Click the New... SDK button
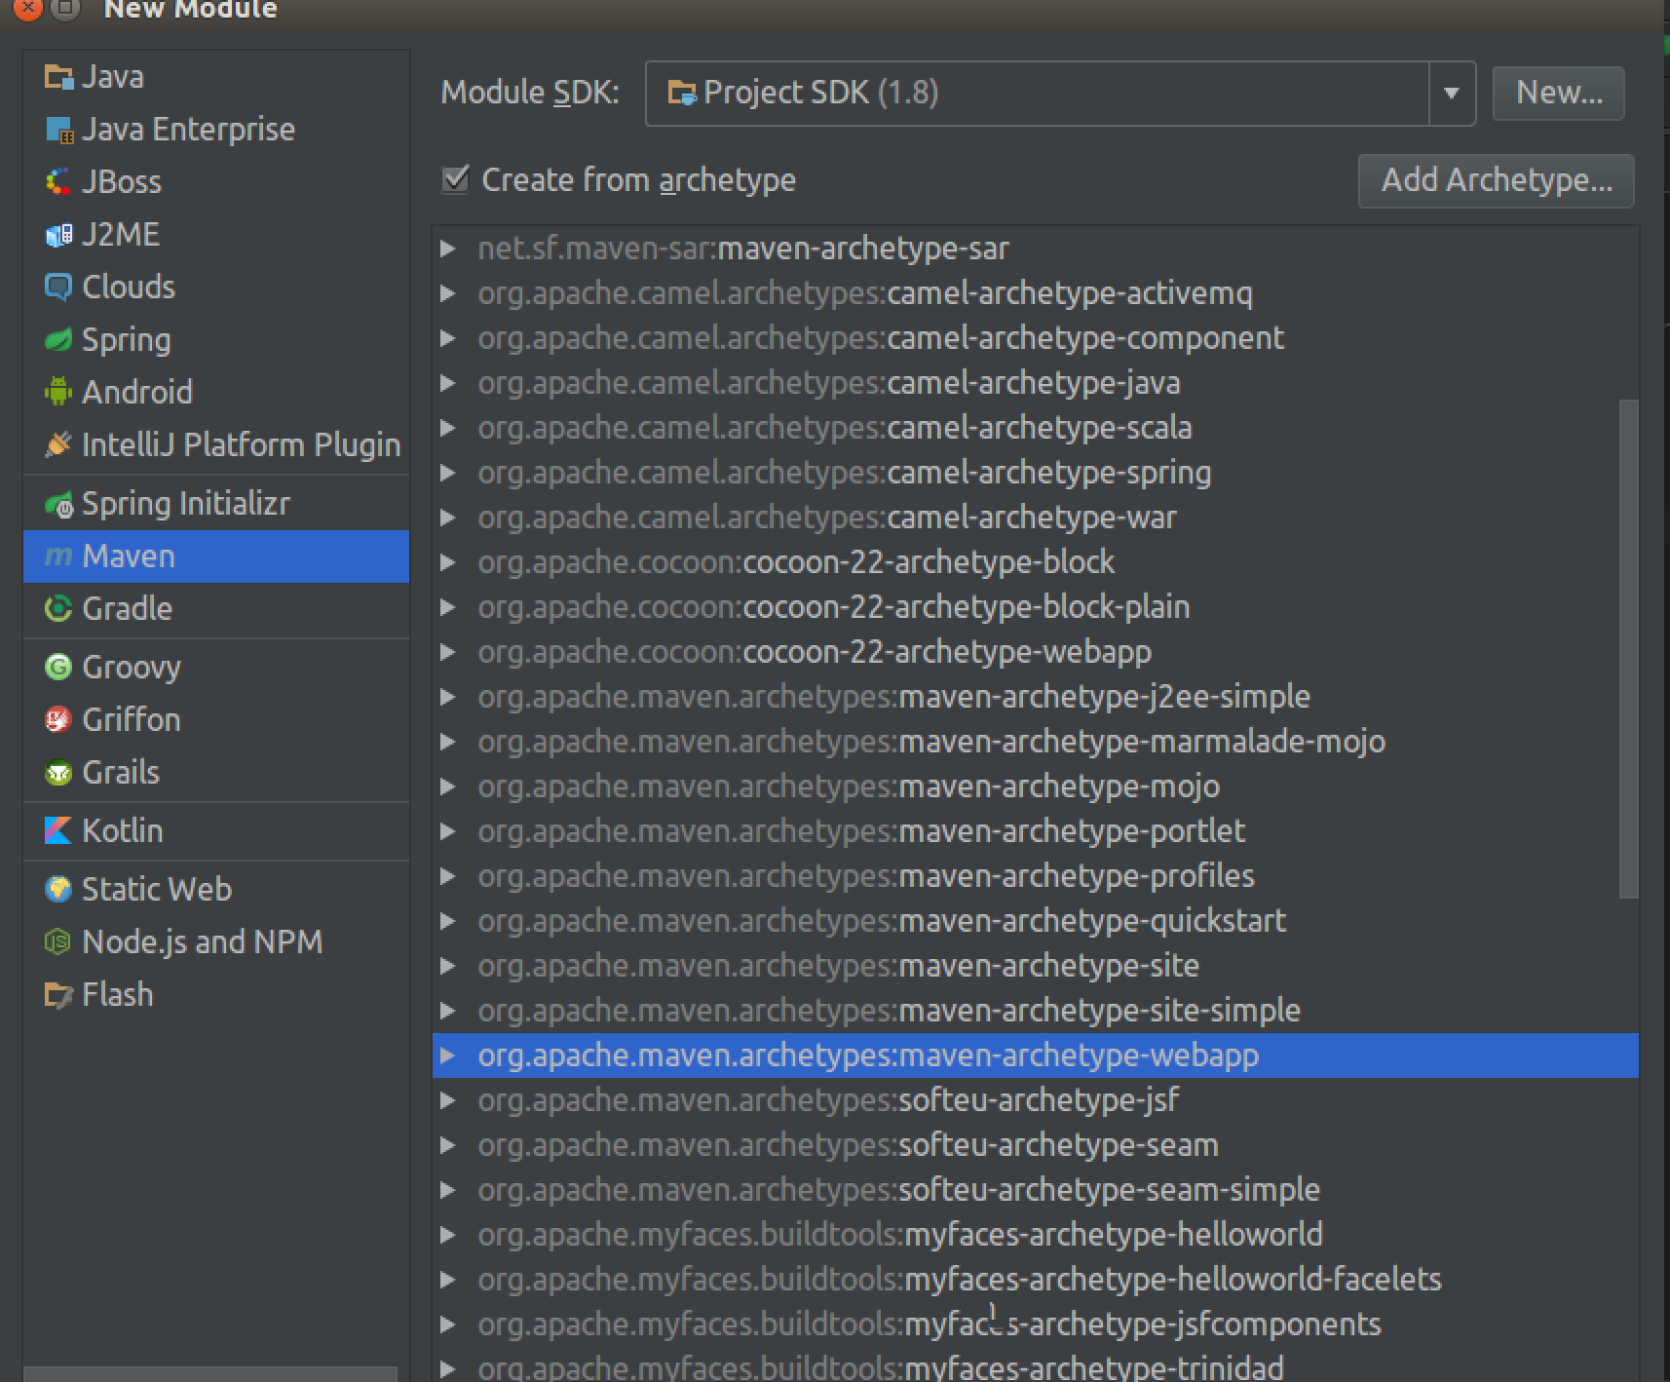This screenshot has height=1382, width=1670. 1558,94
